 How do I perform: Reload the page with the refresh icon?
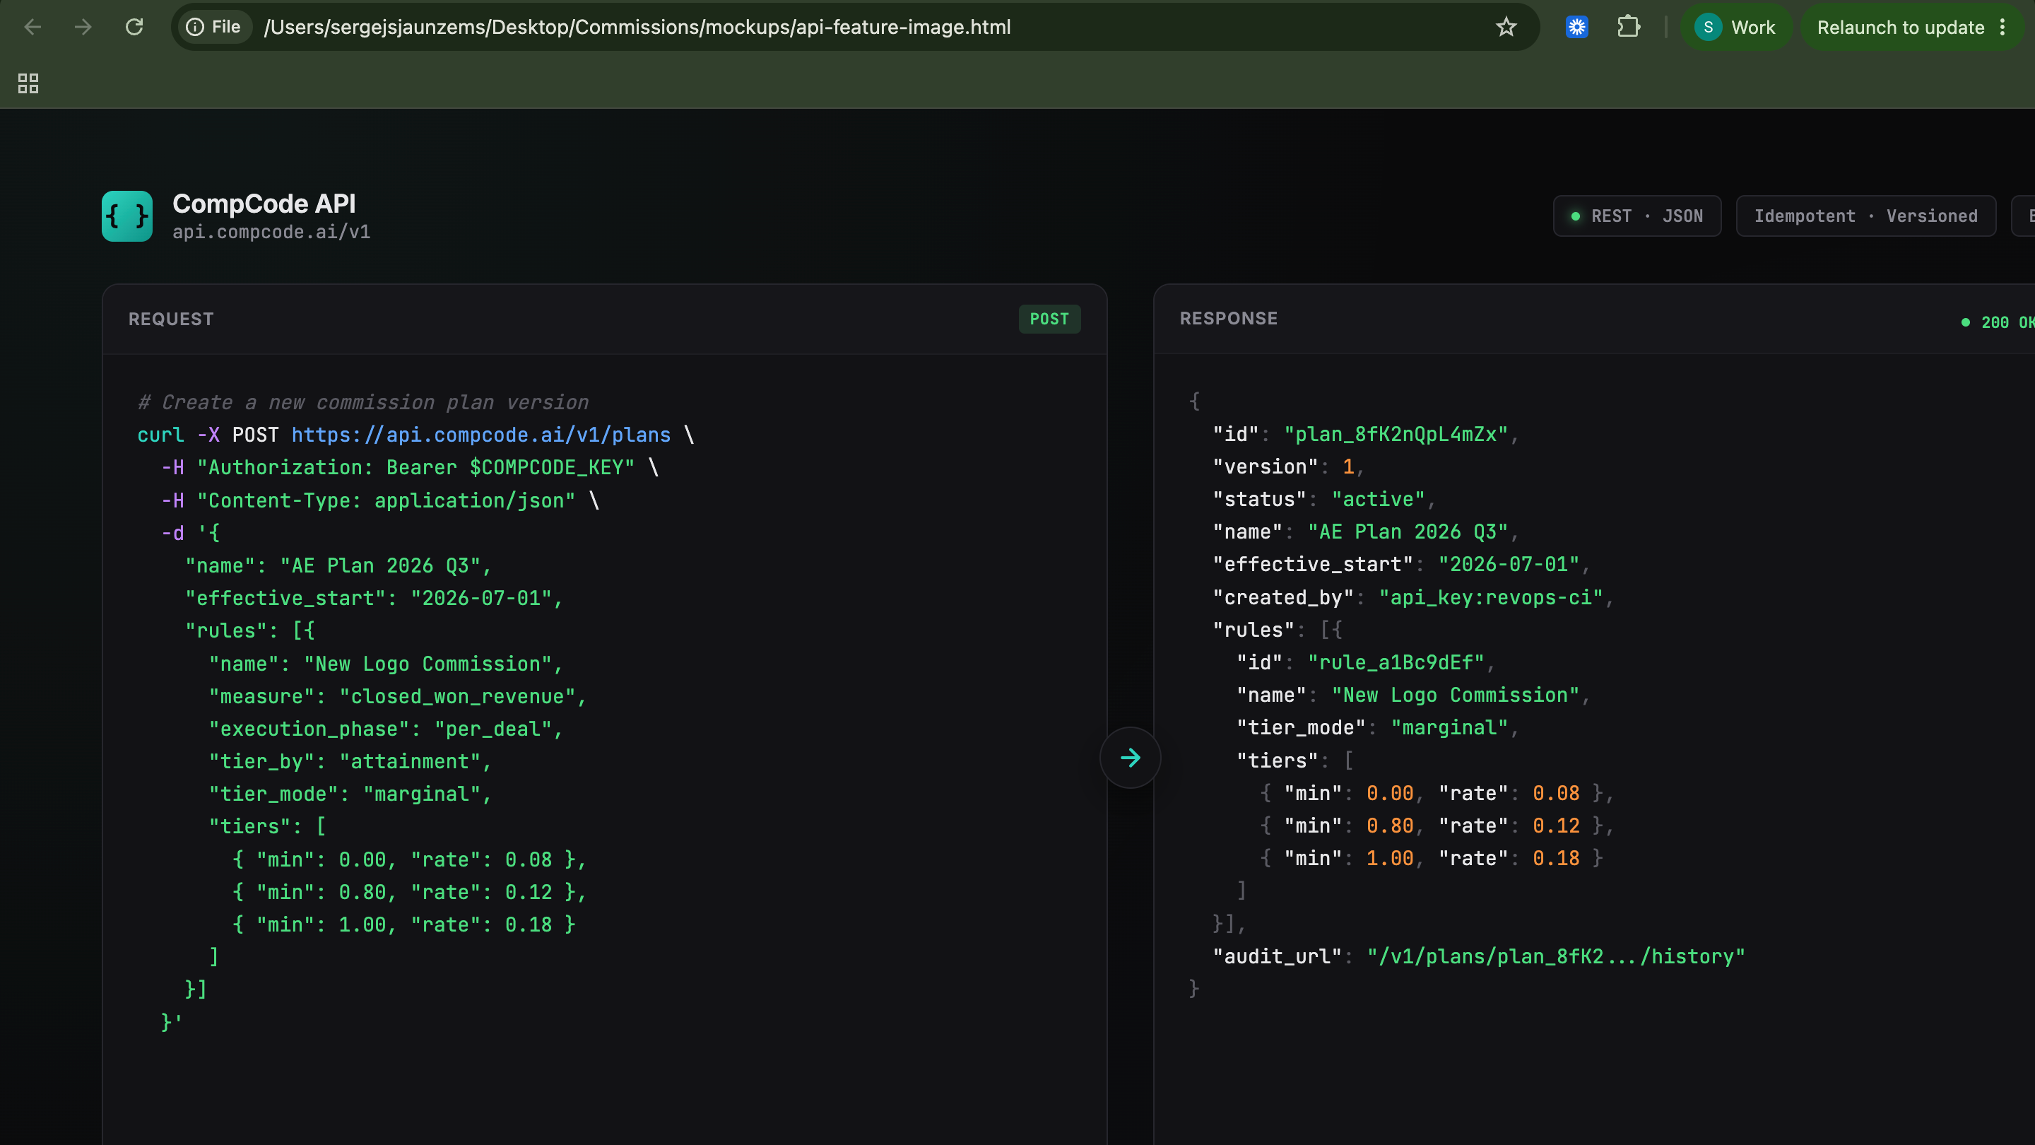point(134,27)
